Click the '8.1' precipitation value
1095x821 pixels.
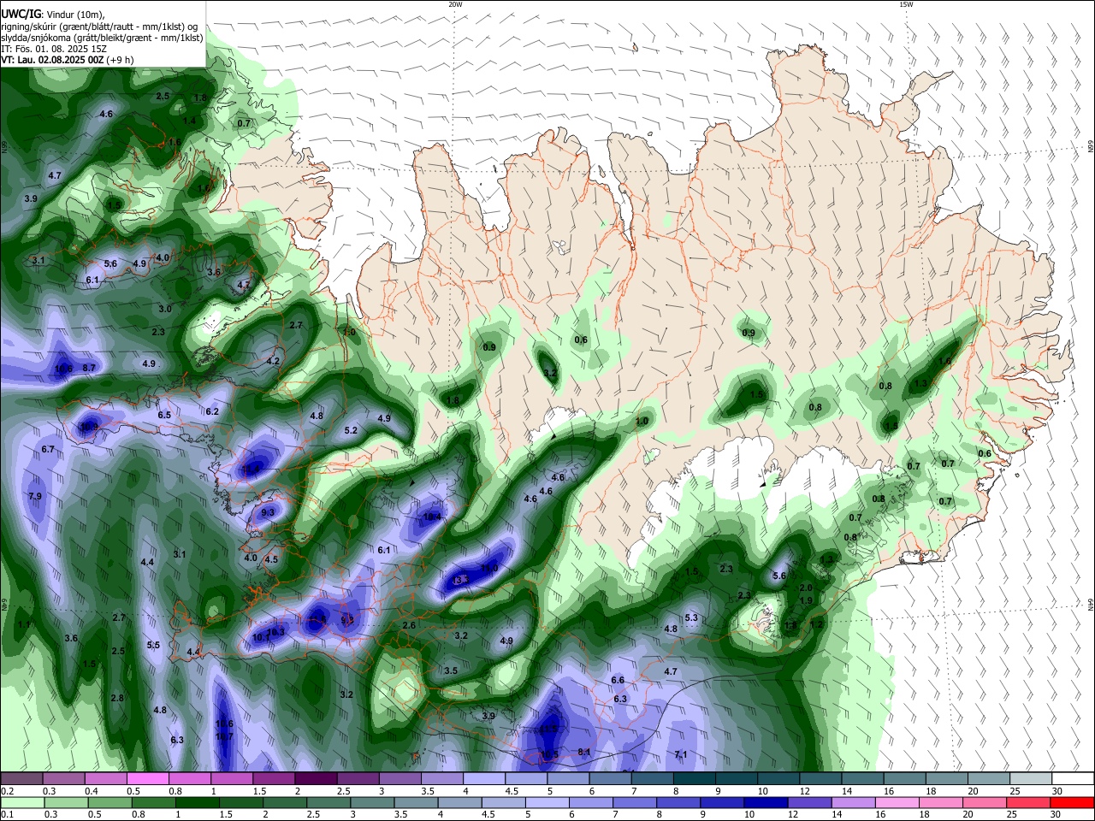coord(585,752)
